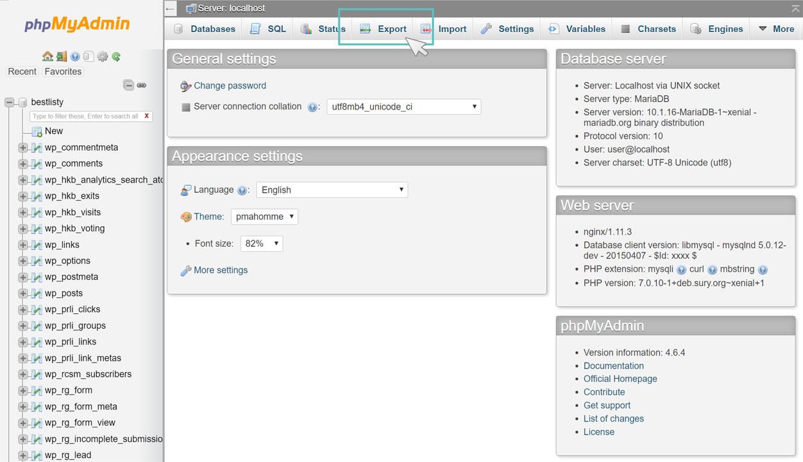803x462 pixels.
Task: Collapse all tree nodes with minus icon
Action: [x=128, y=85]
